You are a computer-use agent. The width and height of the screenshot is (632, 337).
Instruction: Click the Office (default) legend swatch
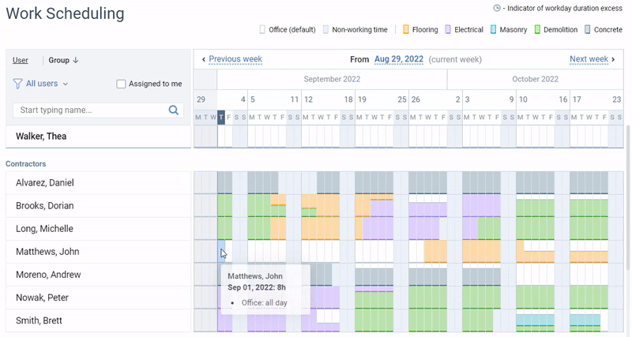tap(262, 29)
